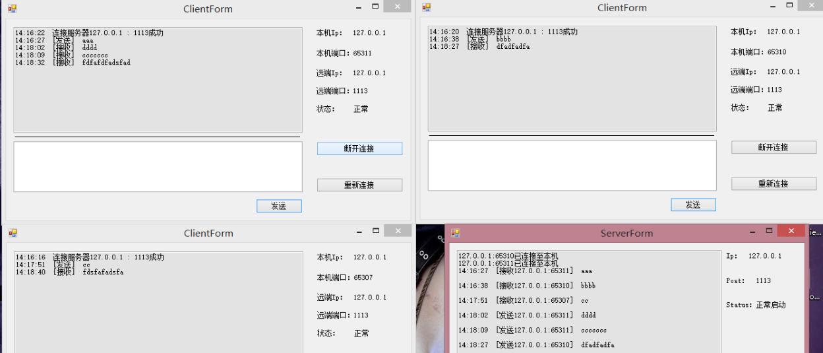Open the ServerForm title bar icon menu
The width and height of the screenshot is (823, 353).
455,233
